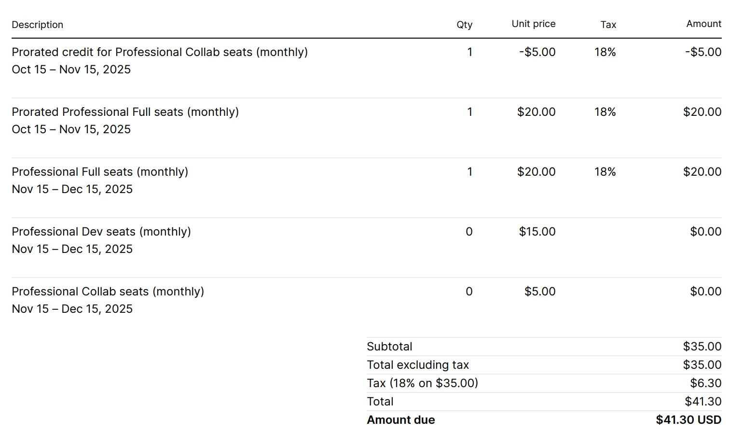Viewport: 743px width, 446px height.
Task: Click the 18% tax on the credit row
Action: point(605,52)
